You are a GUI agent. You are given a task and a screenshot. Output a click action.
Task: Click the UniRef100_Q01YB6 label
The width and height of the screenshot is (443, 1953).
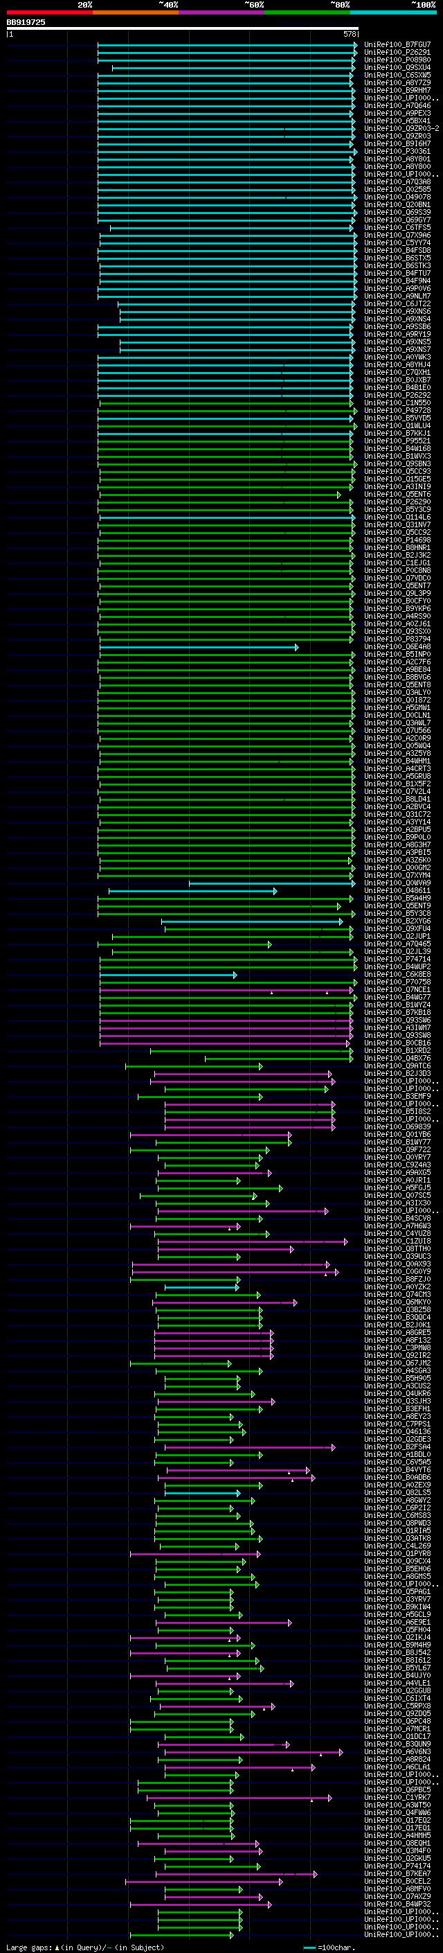click(397, 1134)
